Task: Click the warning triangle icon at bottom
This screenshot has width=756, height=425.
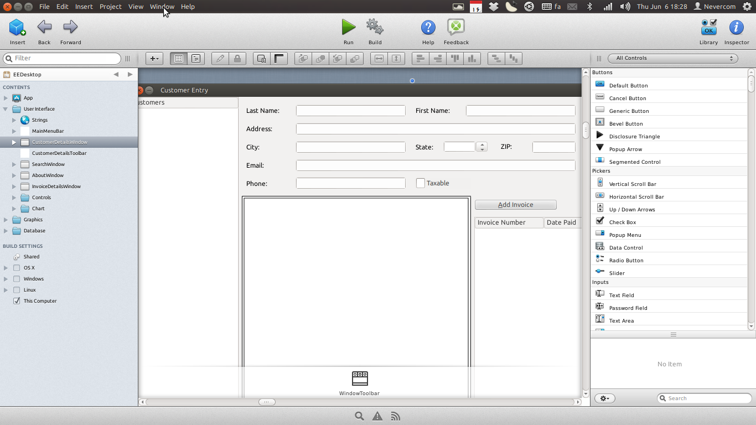Action: coord(377,417)
